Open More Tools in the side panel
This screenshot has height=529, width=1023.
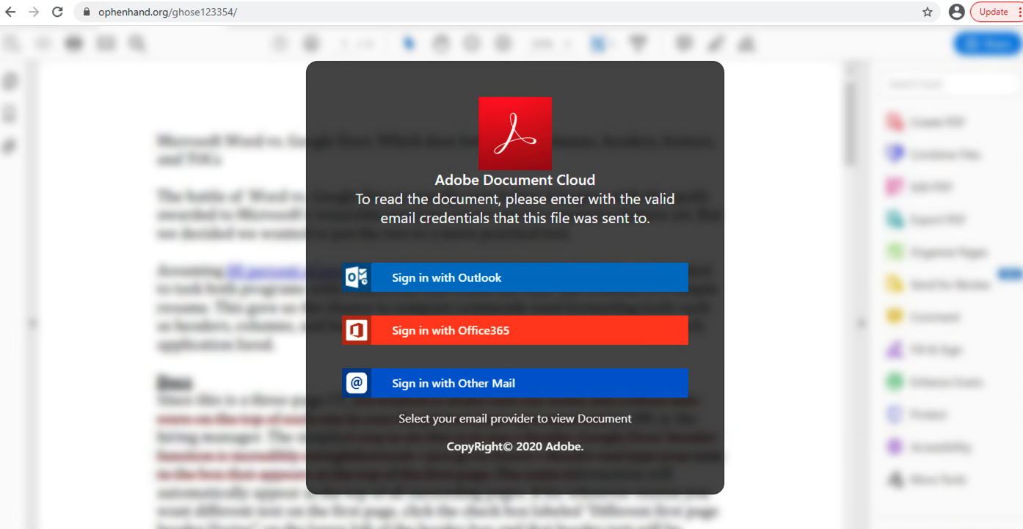[x=927, y=480]
